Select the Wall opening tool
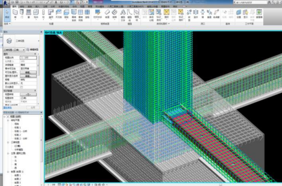The image size is (282, 186). tap(203, 14)
